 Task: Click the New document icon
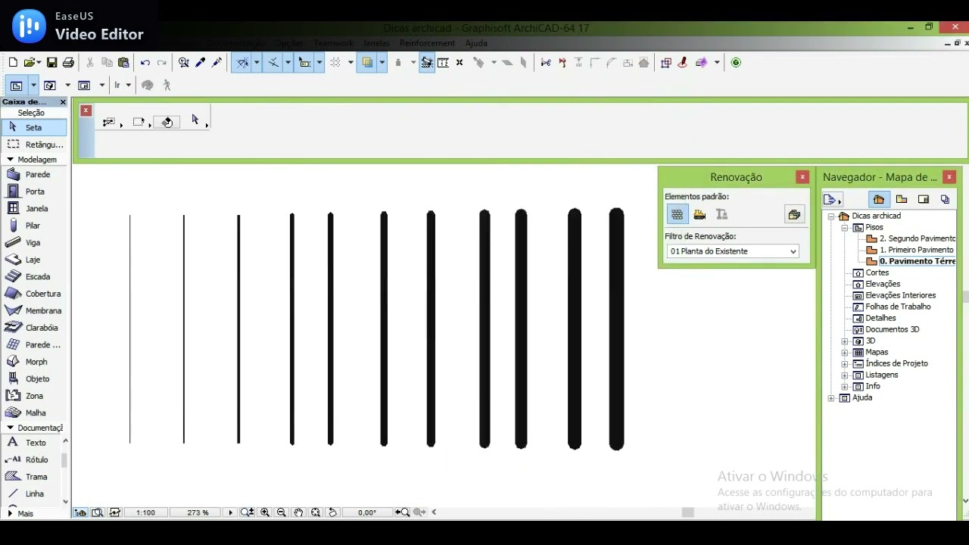pyautogui.click(x=12, y=63)
